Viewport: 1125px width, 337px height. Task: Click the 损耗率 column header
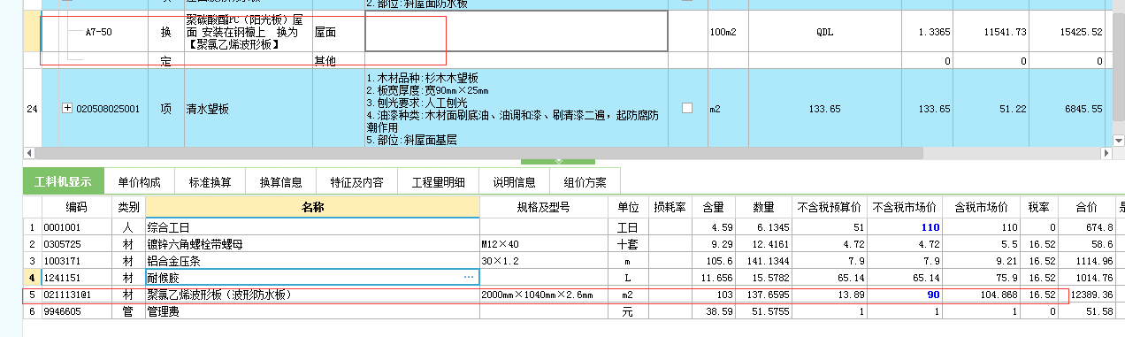[x=670, y=208]
